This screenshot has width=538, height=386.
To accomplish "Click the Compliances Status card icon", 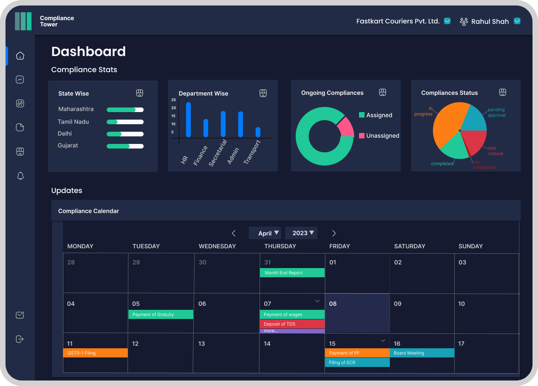I will point(502,92).
